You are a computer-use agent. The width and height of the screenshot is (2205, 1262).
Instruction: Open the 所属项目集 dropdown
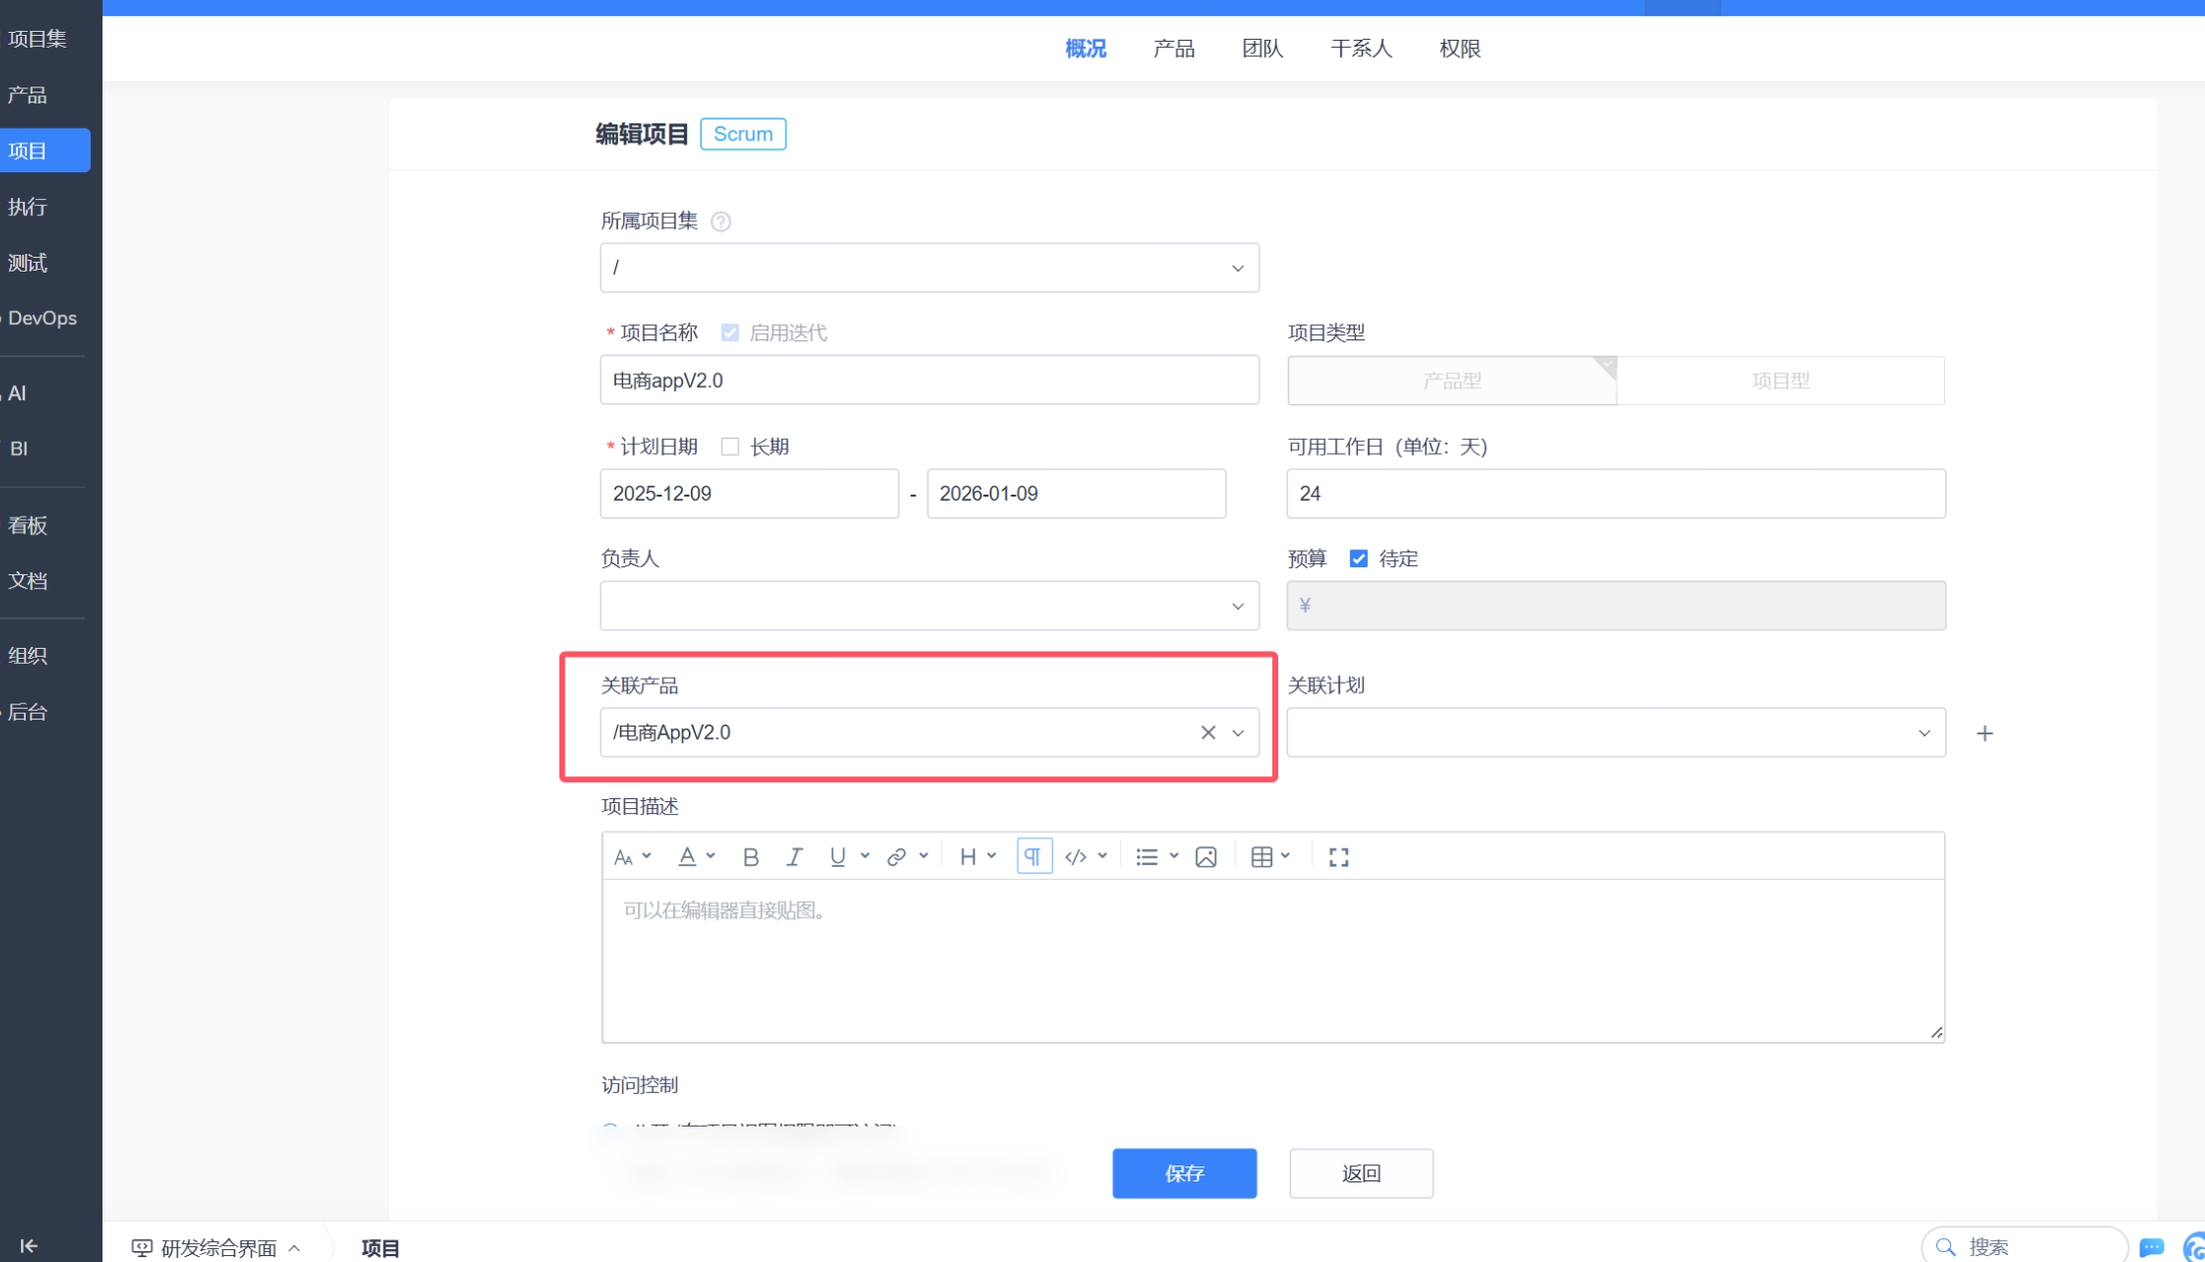[929, 268]
